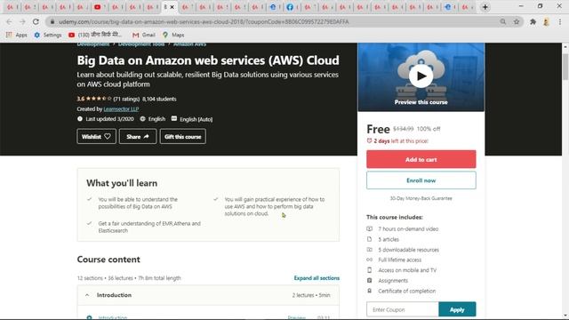Viewport: 569px width, 320px height.
Task: Open the YouTube bookmark in bookmarks bar
Action: [95, 35]
